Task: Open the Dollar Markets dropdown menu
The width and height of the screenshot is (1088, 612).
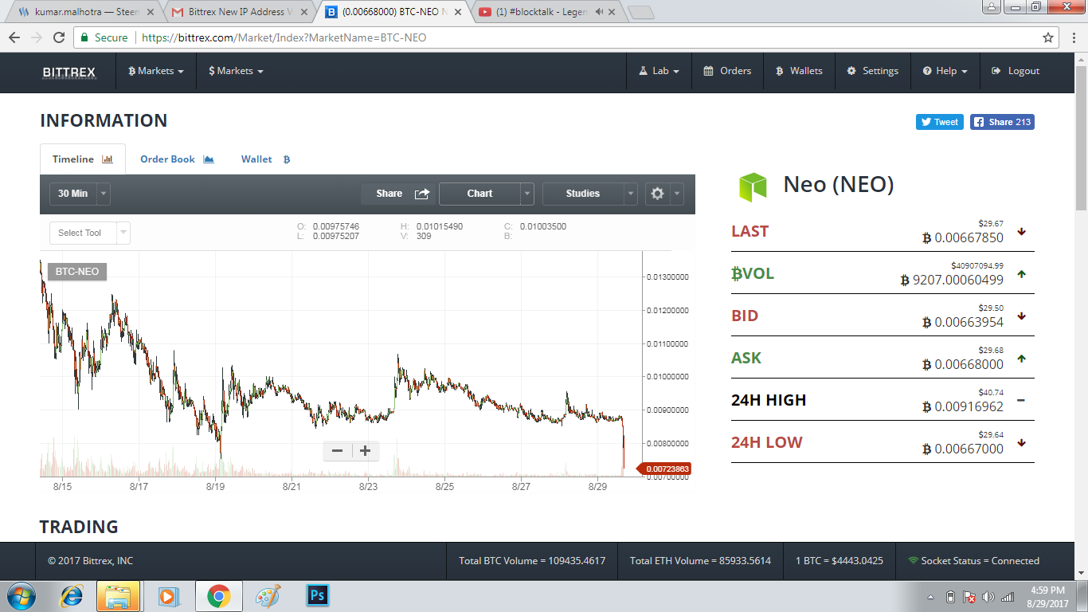Action: pyautogui.click(x=236, y=71)
